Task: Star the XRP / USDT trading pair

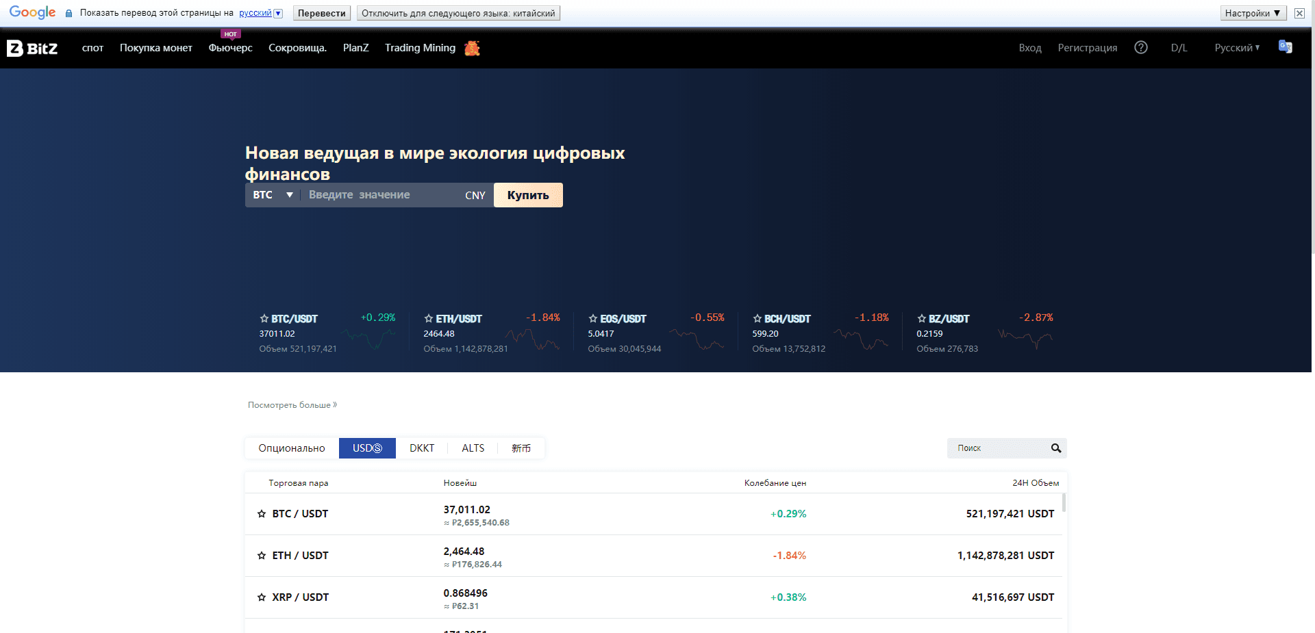Action: point(261,597)
